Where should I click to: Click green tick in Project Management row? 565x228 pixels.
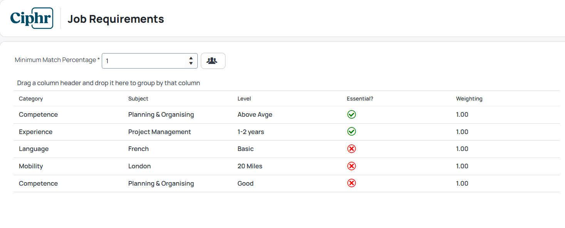(351, 132)
